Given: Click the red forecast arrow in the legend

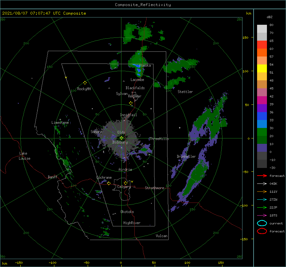Looking at the screenshot, I should click(262, 176).
